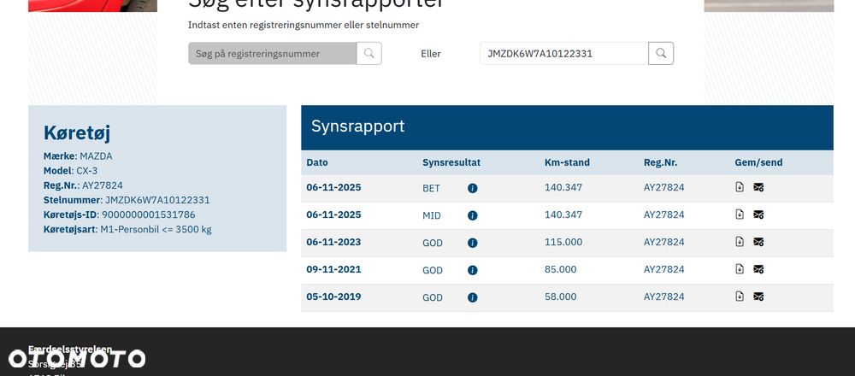Download the 06-11-2023 inspection report
Screen dimensions: 855x376
(740, 241)
